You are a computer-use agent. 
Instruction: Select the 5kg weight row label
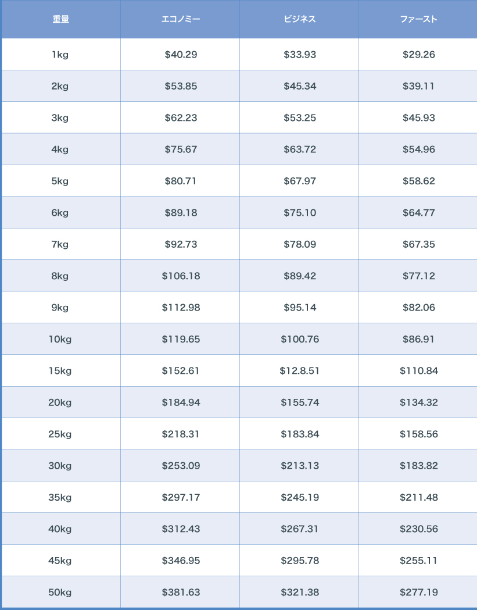pyautogui.click(x=60, y=181)
